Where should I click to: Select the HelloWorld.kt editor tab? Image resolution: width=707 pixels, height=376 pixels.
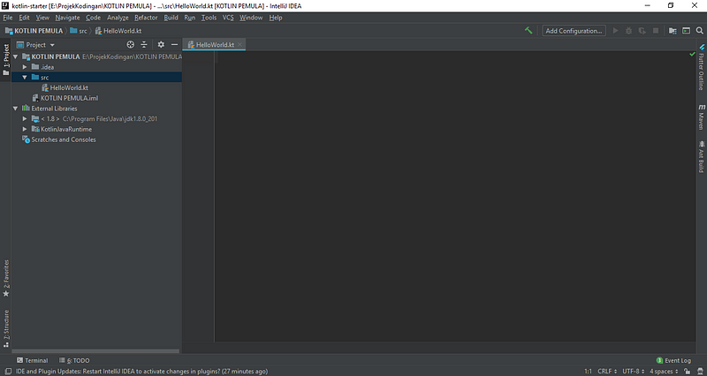pos(214,45)
